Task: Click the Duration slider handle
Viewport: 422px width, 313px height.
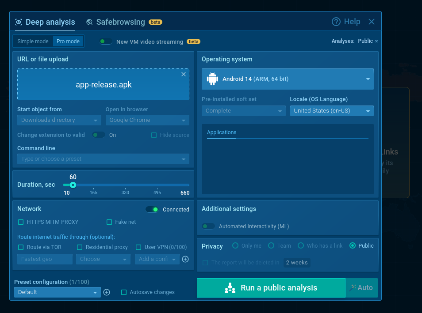Action: pyautogui.click(x=73, y=185)
